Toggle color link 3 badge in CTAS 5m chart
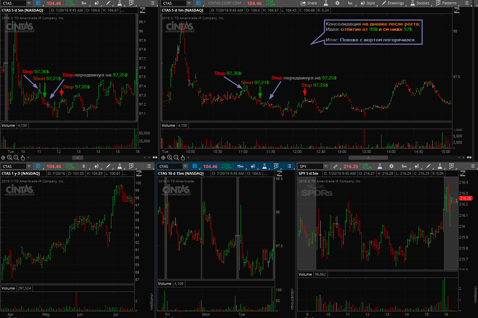The width and height of the screenshot is (478, 318). (x=38, y=3)
